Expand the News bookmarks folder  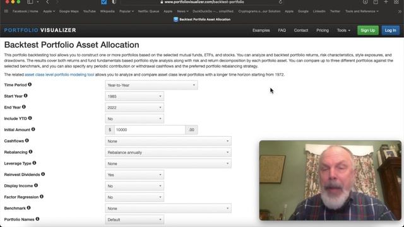point(182,11)
